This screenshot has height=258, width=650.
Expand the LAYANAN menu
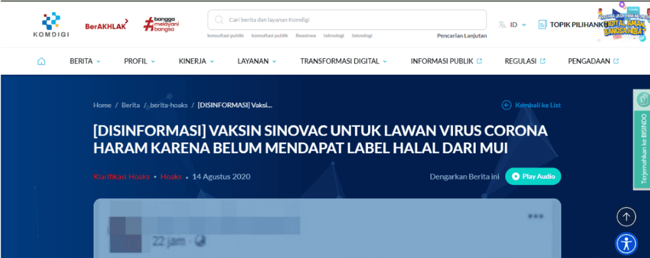257,61
